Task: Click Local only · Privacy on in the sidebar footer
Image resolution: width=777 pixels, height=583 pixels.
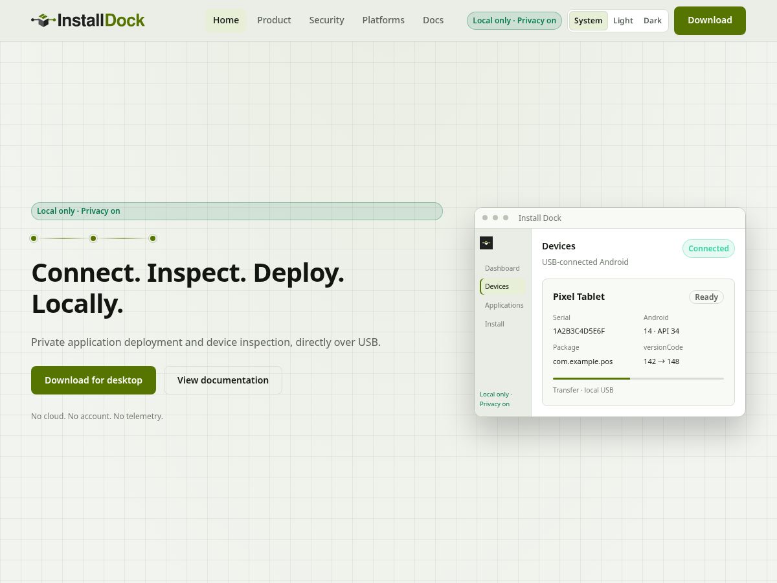Action: coord(496,399)
